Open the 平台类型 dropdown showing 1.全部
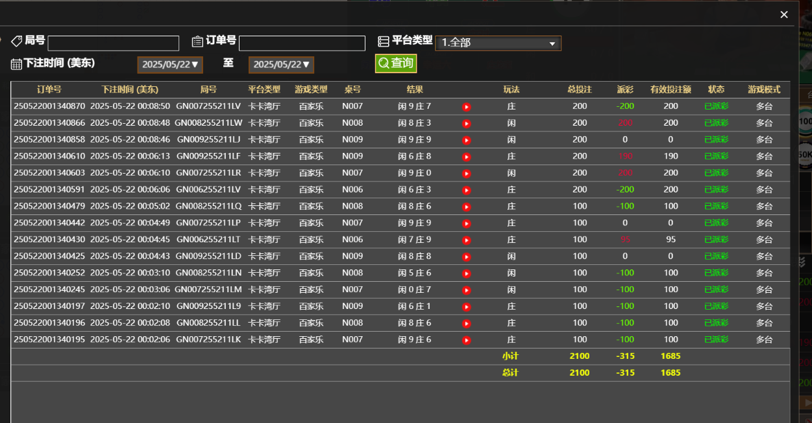The width and height of the screenshot is (812, 423). tap(498, 43)
